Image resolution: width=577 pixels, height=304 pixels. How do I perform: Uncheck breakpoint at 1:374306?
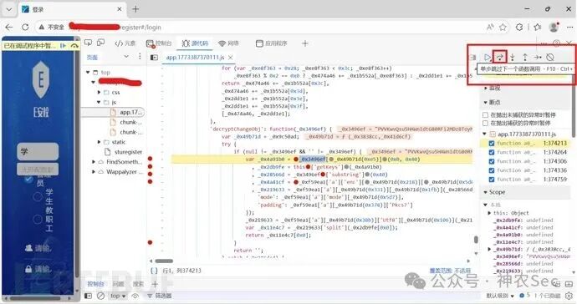pyautogui.click(x=492, y=161)
